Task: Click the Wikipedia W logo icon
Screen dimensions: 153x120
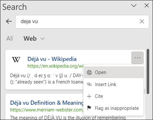Action: (16, 60)
